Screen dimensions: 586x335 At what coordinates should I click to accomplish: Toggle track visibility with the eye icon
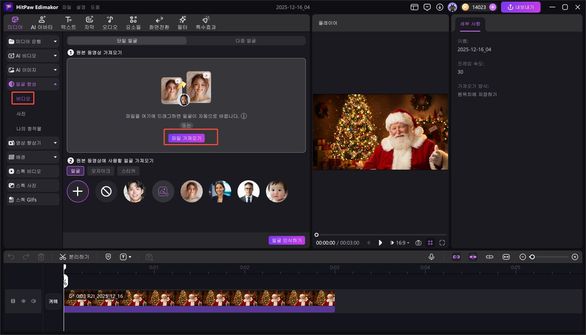point(23,301)
